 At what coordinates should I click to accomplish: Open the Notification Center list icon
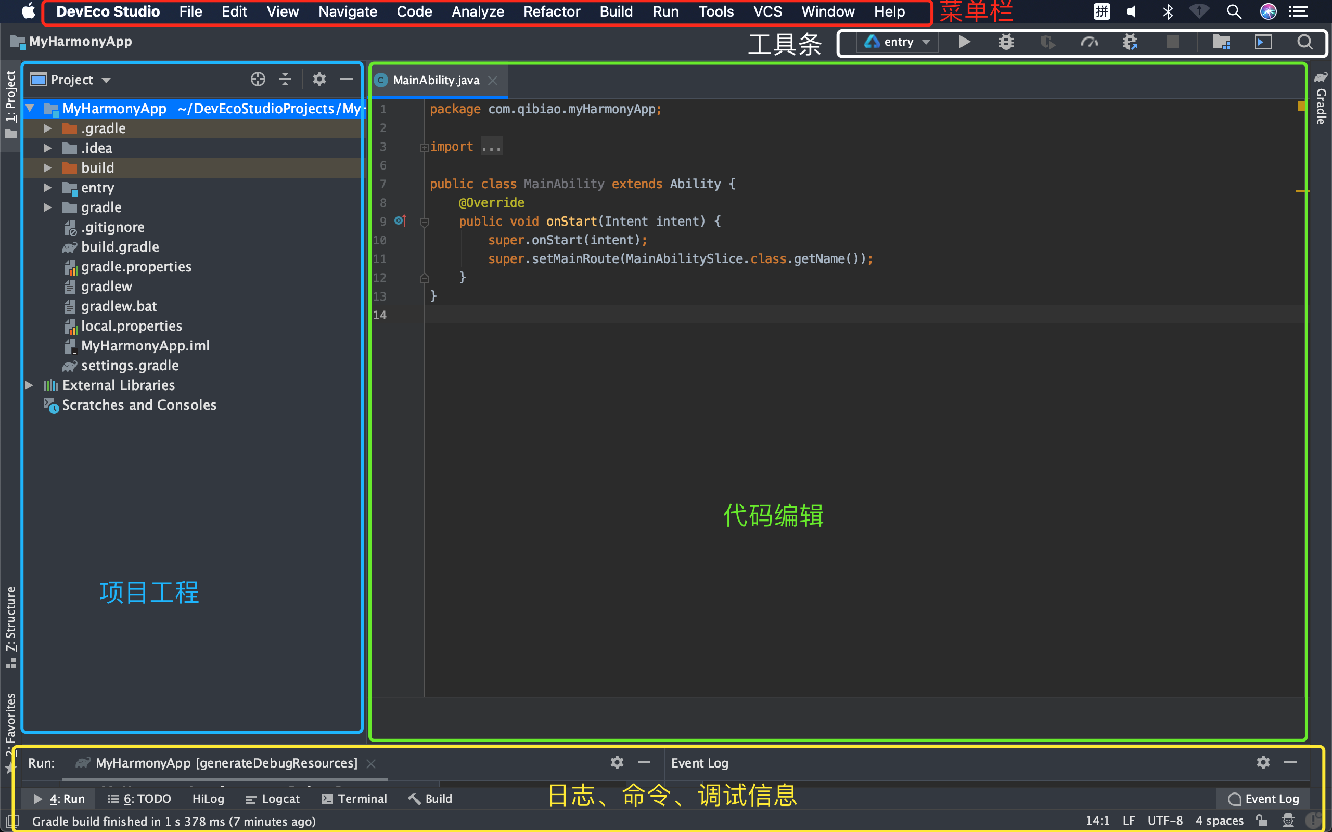click(1299, 11)
